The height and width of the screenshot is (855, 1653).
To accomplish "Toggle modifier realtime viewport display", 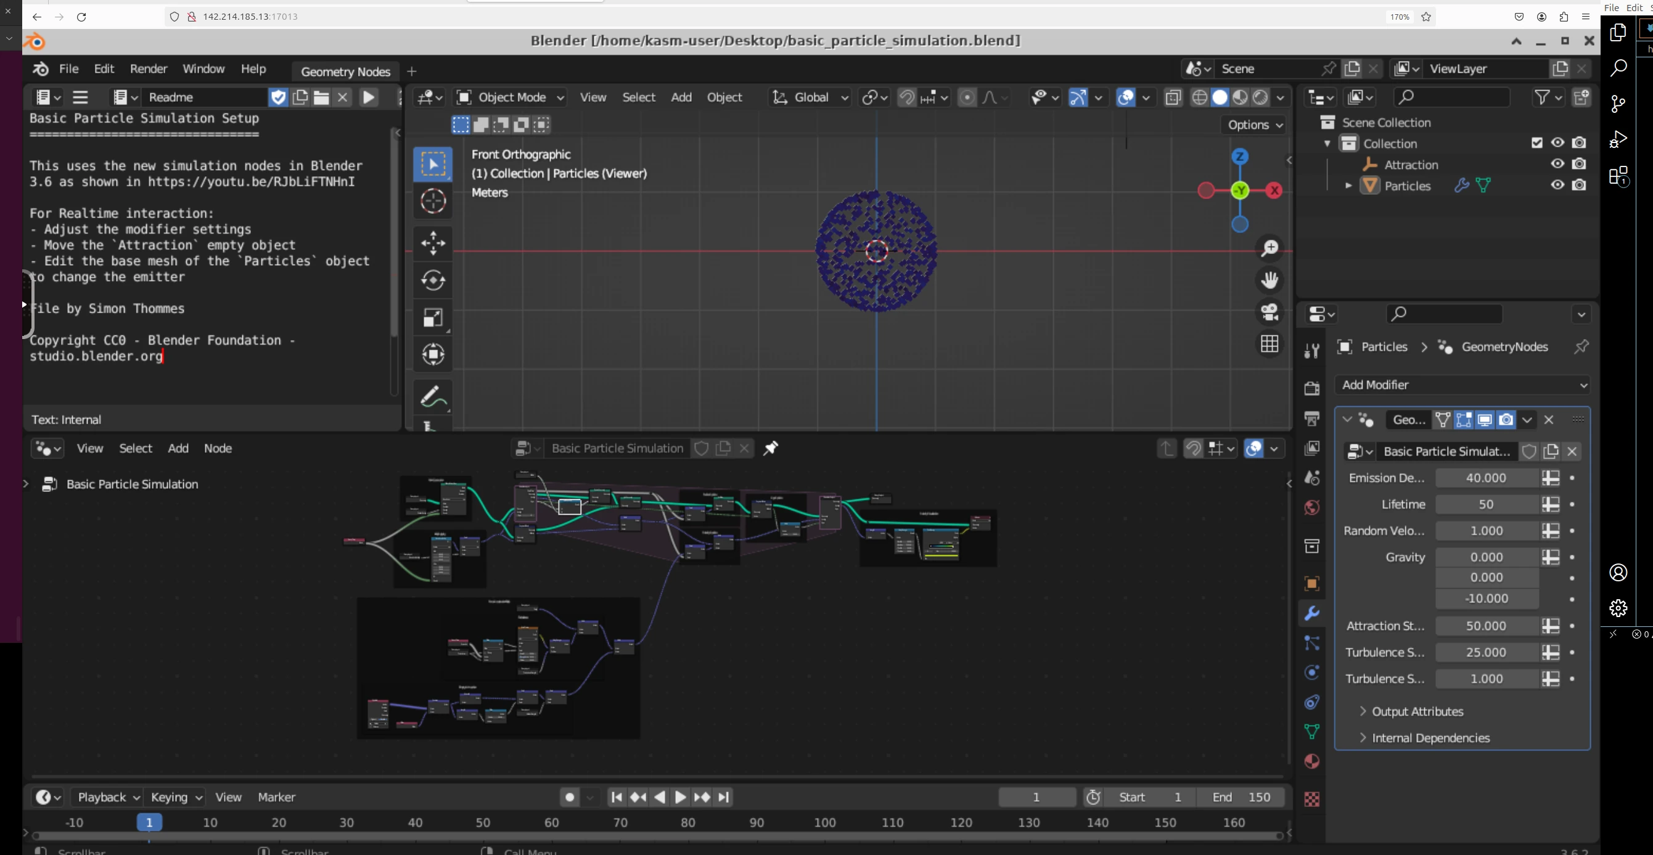I will (1485, 419).
